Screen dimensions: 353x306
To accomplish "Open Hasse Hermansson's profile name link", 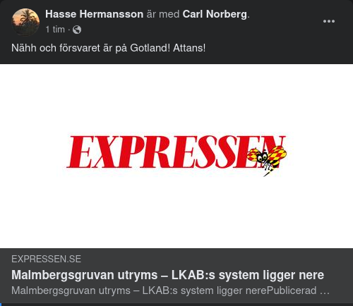I will (x=94, y=14).
